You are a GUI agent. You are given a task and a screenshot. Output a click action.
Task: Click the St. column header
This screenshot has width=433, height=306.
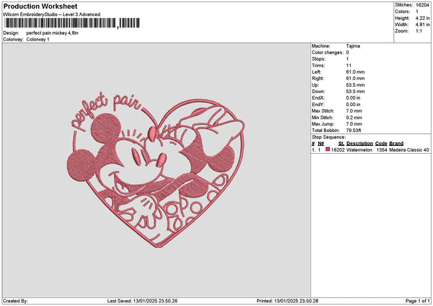point(341,144)
